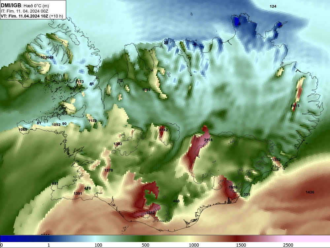Click the legend label 500

tap(146, 245)
